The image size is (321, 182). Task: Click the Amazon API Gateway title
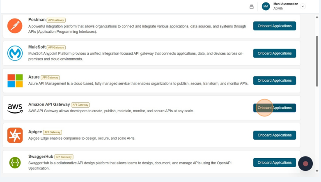pyautogui.click(x=49, y=104)
